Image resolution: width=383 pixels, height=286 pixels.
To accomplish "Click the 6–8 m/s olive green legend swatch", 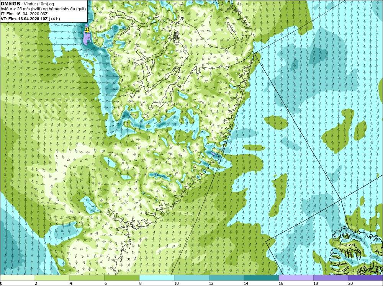I will point(122,278).
